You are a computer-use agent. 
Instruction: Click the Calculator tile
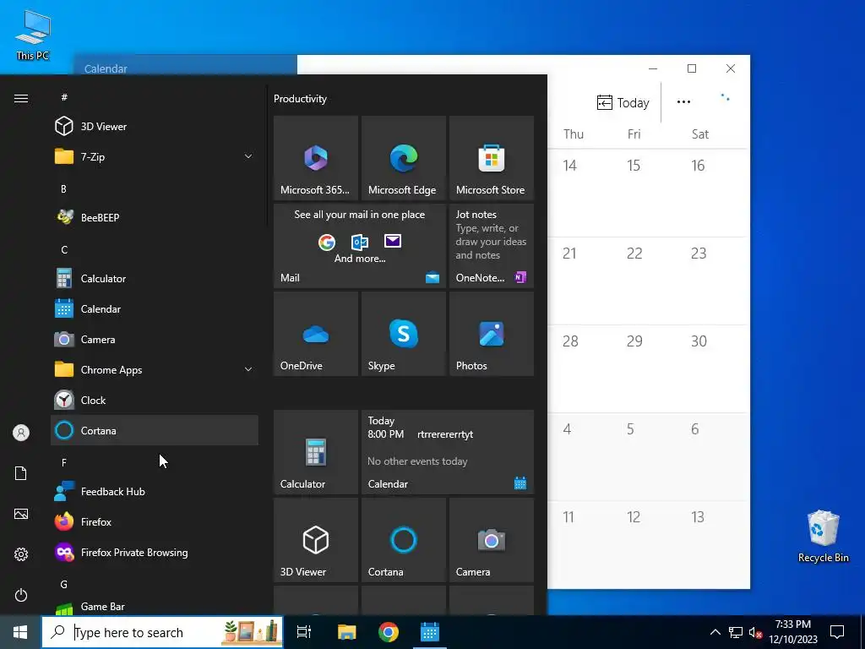tap(316, 452)
